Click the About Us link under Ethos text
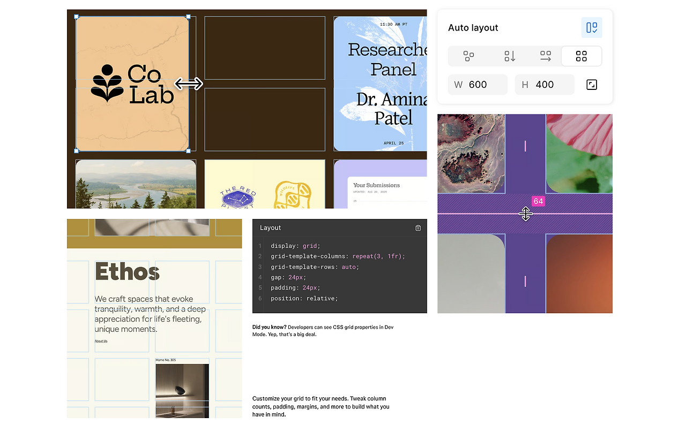 (101, 341)
